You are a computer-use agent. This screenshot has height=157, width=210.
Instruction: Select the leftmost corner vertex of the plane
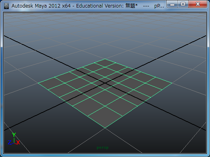click(x=38, y=83)
